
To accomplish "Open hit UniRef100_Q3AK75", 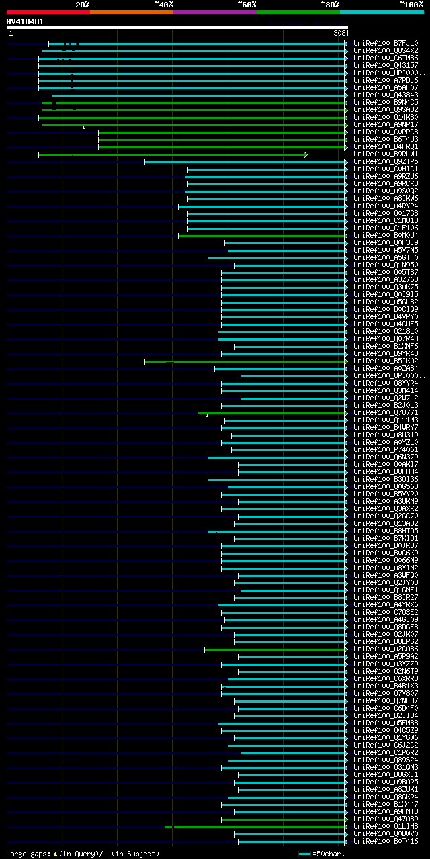I will [x=386, y=287].
